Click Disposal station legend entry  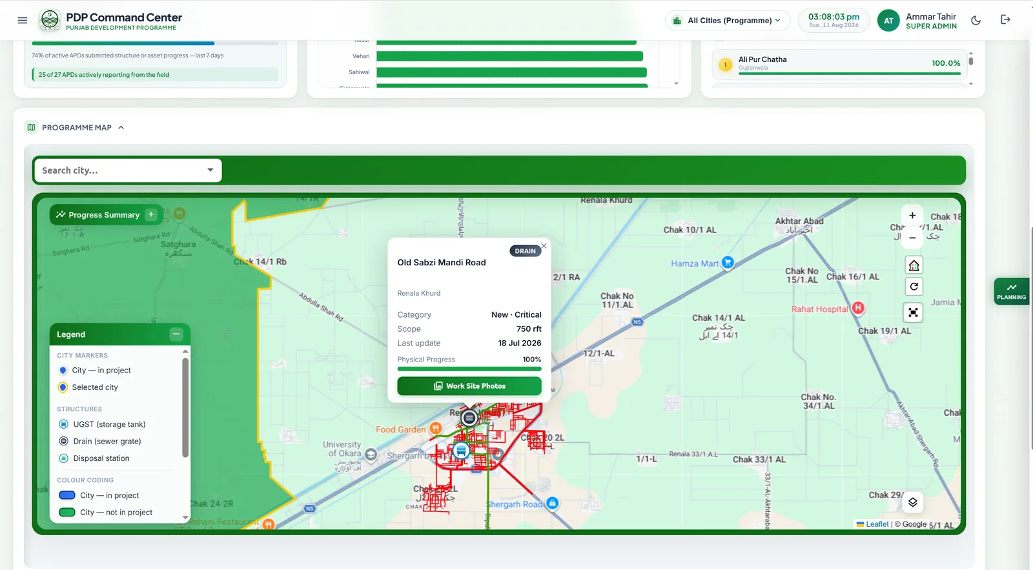coord(94,458)
